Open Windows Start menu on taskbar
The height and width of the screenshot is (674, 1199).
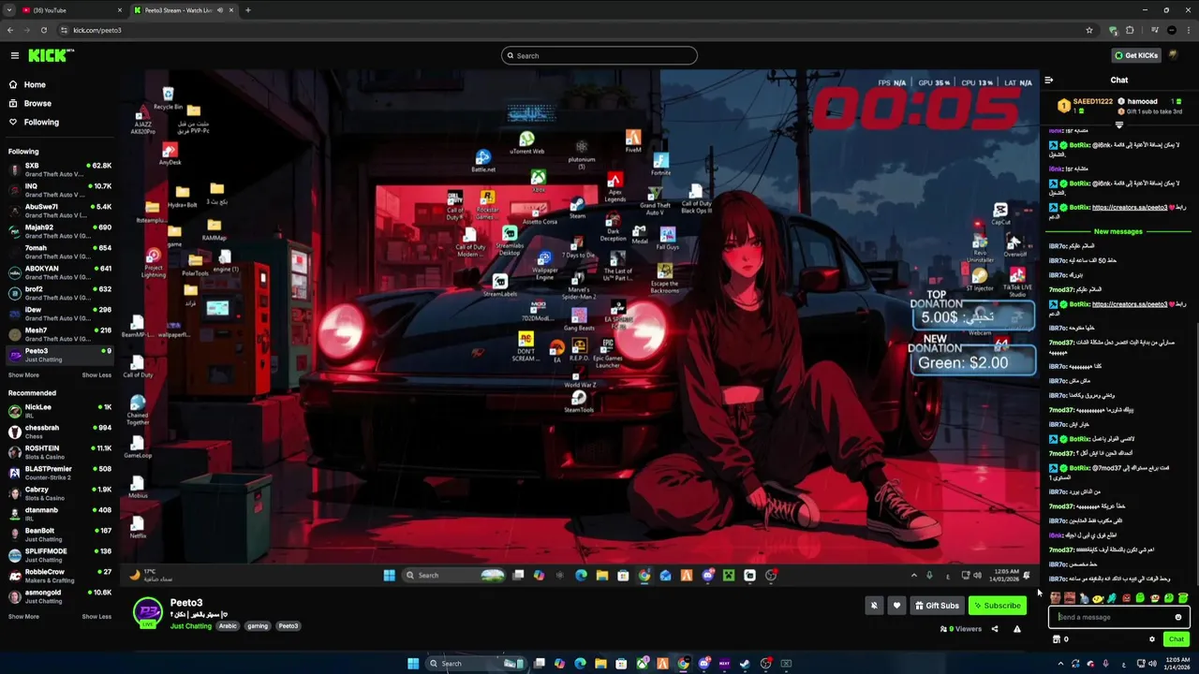point(412,664)
